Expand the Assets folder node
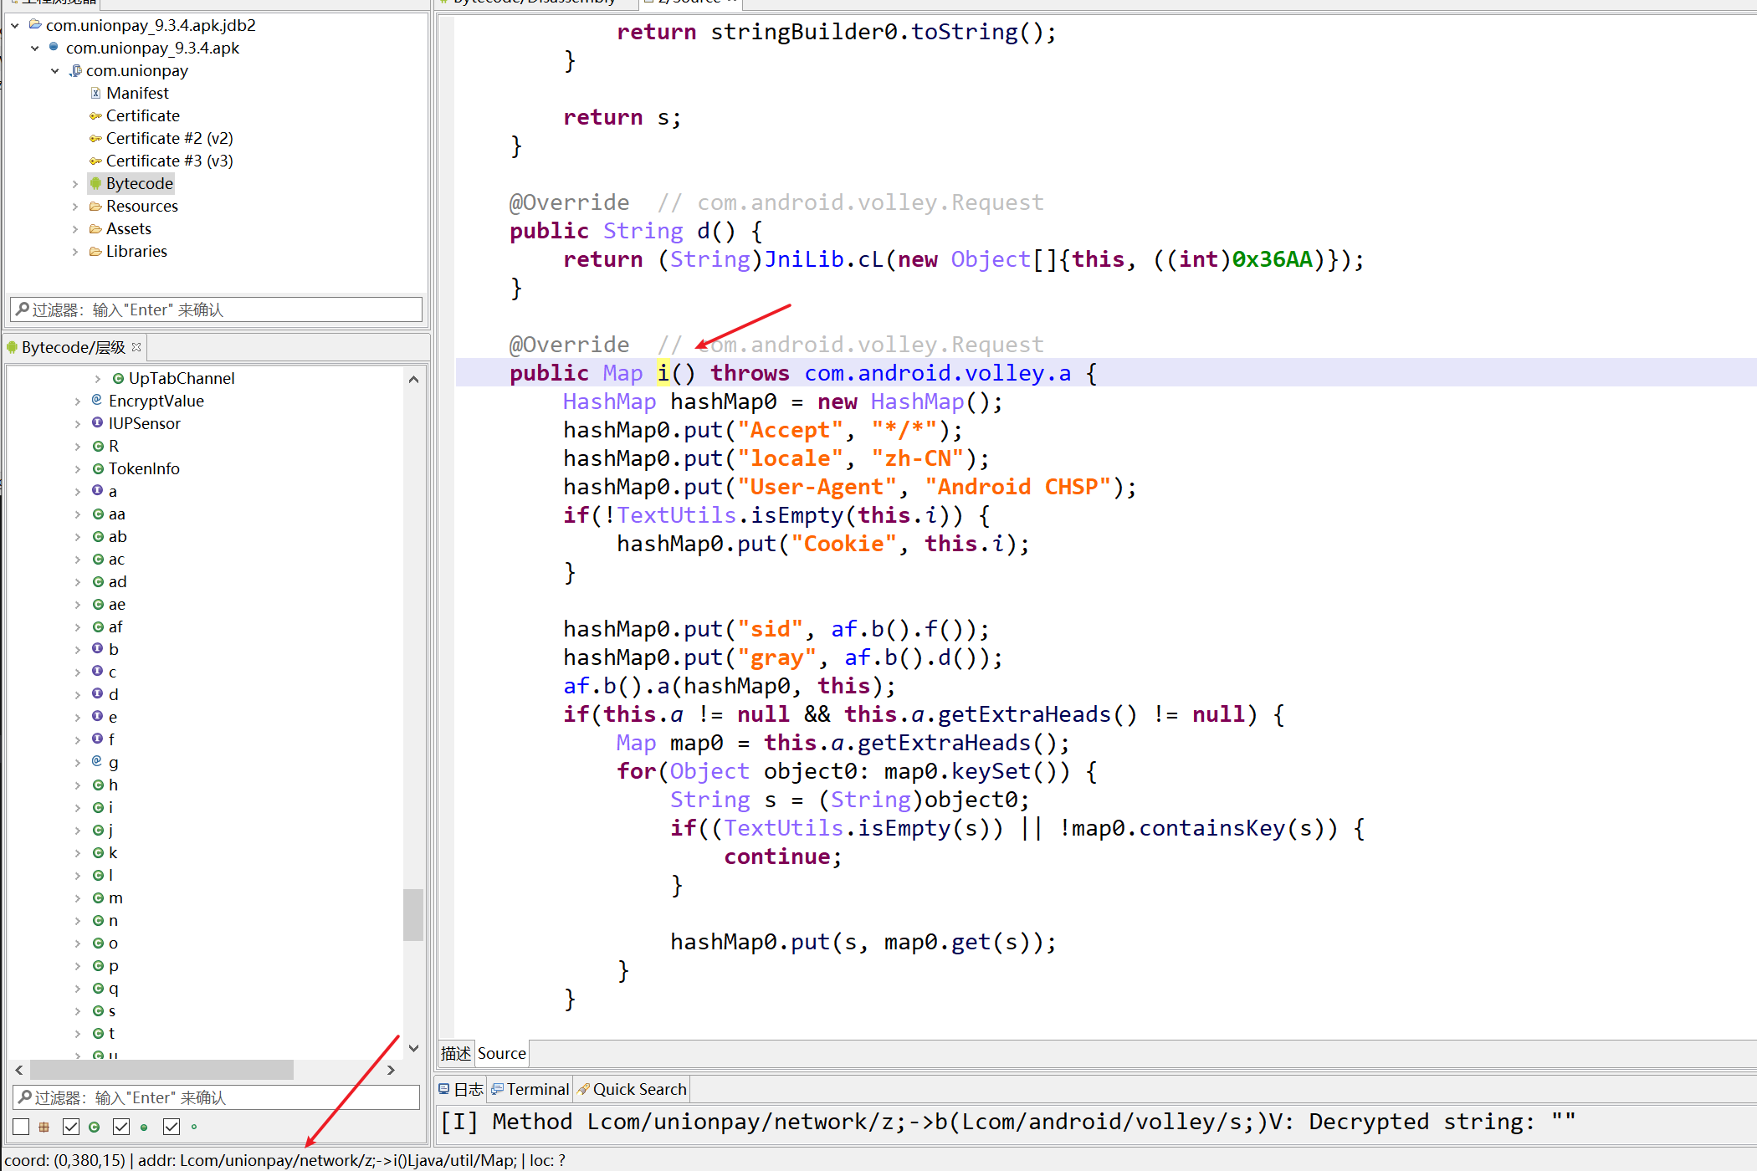 click(75, 228)
